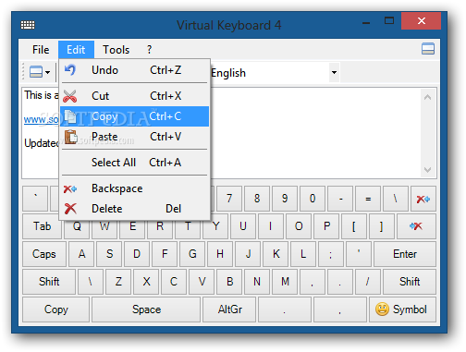Image resolution: width=466 pixels, height=352 pixels.
Task: Choose Paste from the Edit menu
Action: tap(135, 137)
